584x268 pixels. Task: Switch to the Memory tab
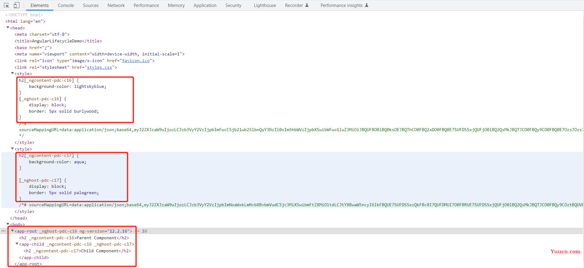click(x=176, y=5)
